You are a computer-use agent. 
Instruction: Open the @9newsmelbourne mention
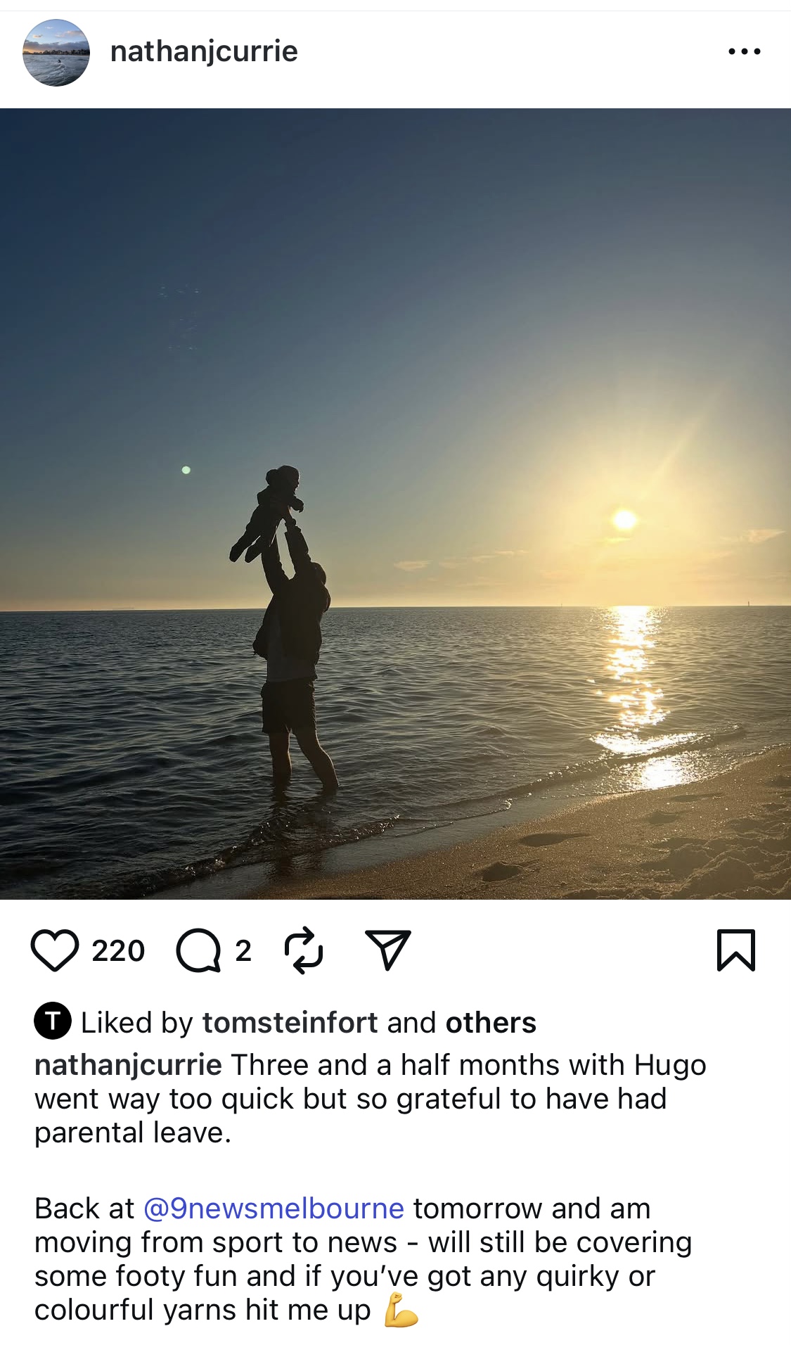pyautogui.click(x=274, y=1209)
